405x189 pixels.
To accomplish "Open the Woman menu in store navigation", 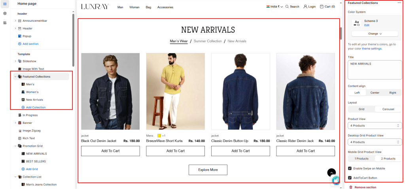I will click(134, 7).
